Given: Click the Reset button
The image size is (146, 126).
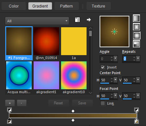Looking at the screenshot, I should click(x=58, y=103).
